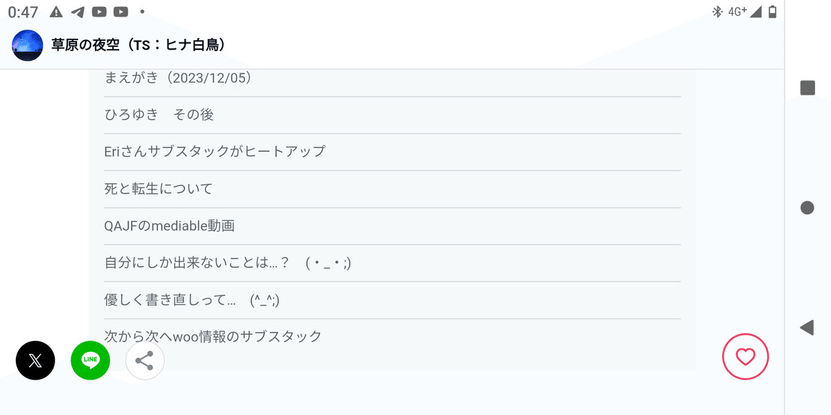831x415 pixels.
Task: Tap the author's profile avatar
Action: point(28,45)
